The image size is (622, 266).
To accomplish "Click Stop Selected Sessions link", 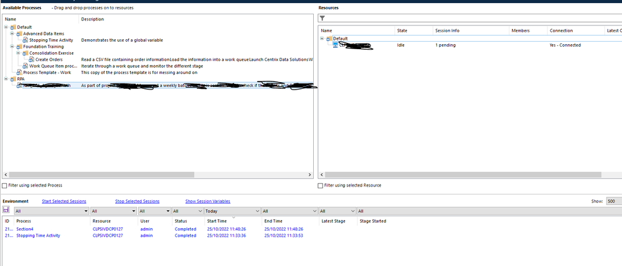I will [x=137, y=201].
